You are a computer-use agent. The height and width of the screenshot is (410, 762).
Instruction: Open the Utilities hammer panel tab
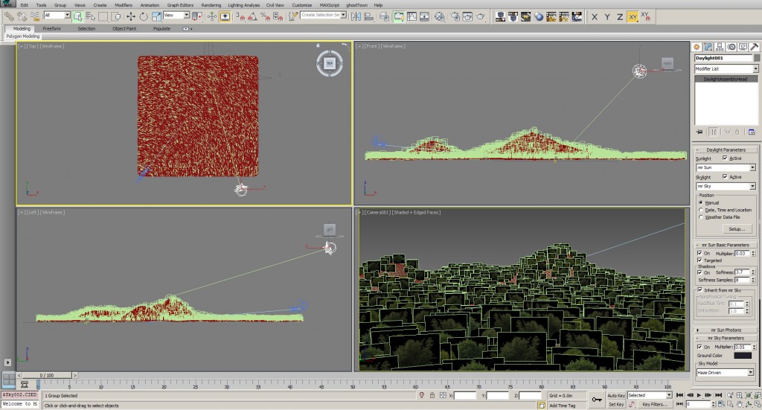point(755,47)
